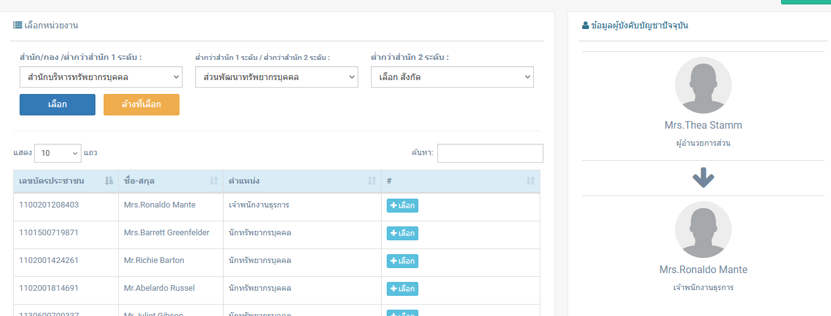Open the ส่วนพัฒนาทรัพยากรบุคคล dropdown
Image resolution: width=831 pixels, height=316 pixels.
(x=277, y=78)
